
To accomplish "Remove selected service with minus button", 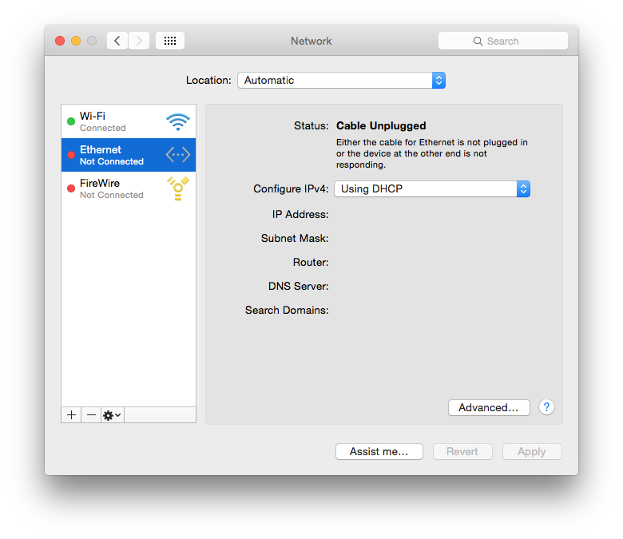I will pos(91,415).
